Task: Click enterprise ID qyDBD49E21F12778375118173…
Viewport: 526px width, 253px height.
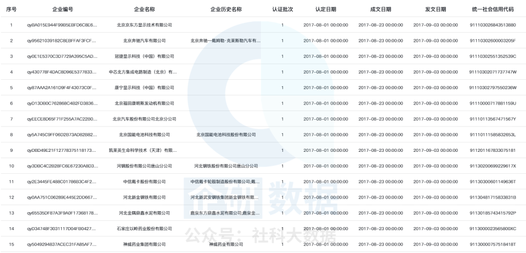Action: pyautogui.click(x=63, y=150)
